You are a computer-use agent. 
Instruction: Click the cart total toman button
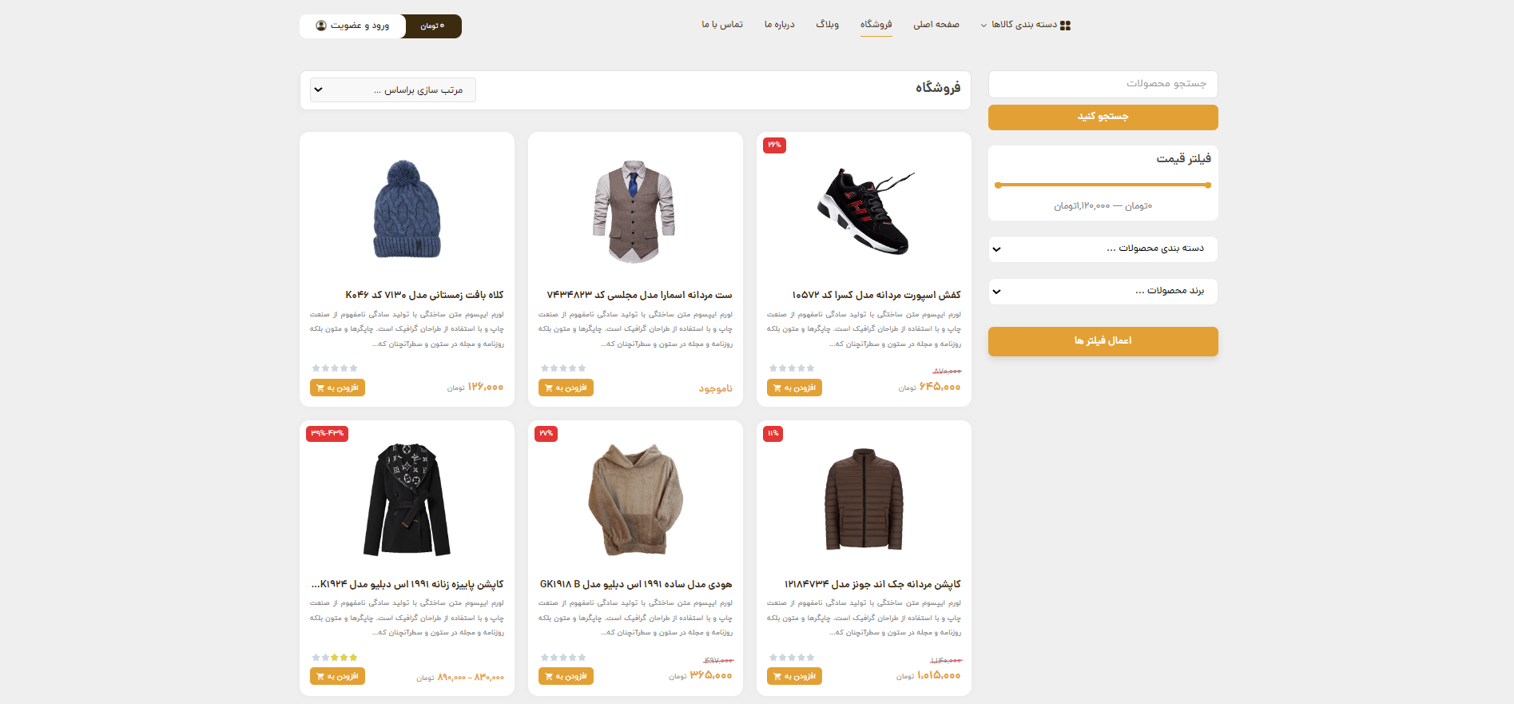click(432, 26)
